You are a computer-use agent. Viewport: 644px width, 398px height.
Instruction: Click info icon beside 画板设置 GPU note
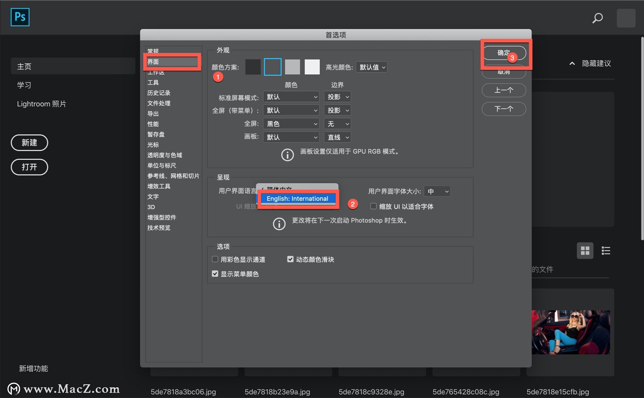click(x=287, y=155)
